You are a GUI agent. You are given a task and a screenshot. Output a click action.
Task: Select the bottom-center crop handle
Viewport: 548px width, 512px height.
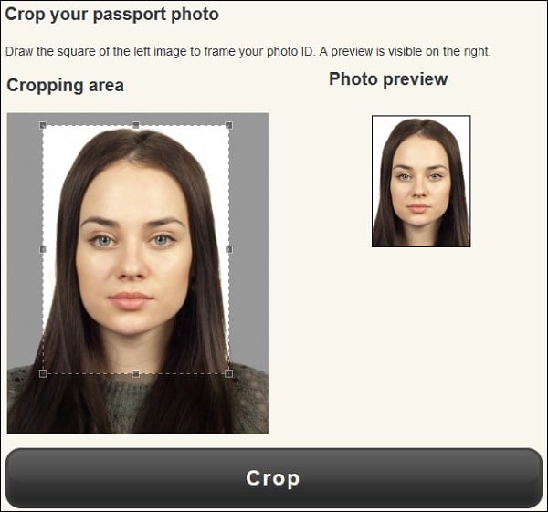click(x=136, y=373)
